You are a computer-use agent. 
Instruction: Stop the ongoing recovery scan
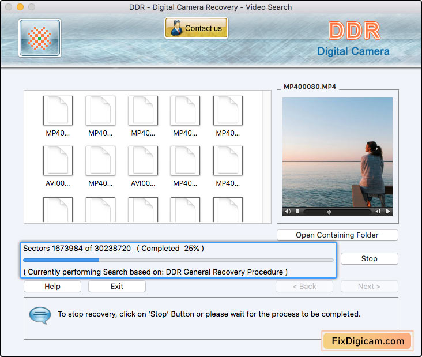(x=369, y=258)
